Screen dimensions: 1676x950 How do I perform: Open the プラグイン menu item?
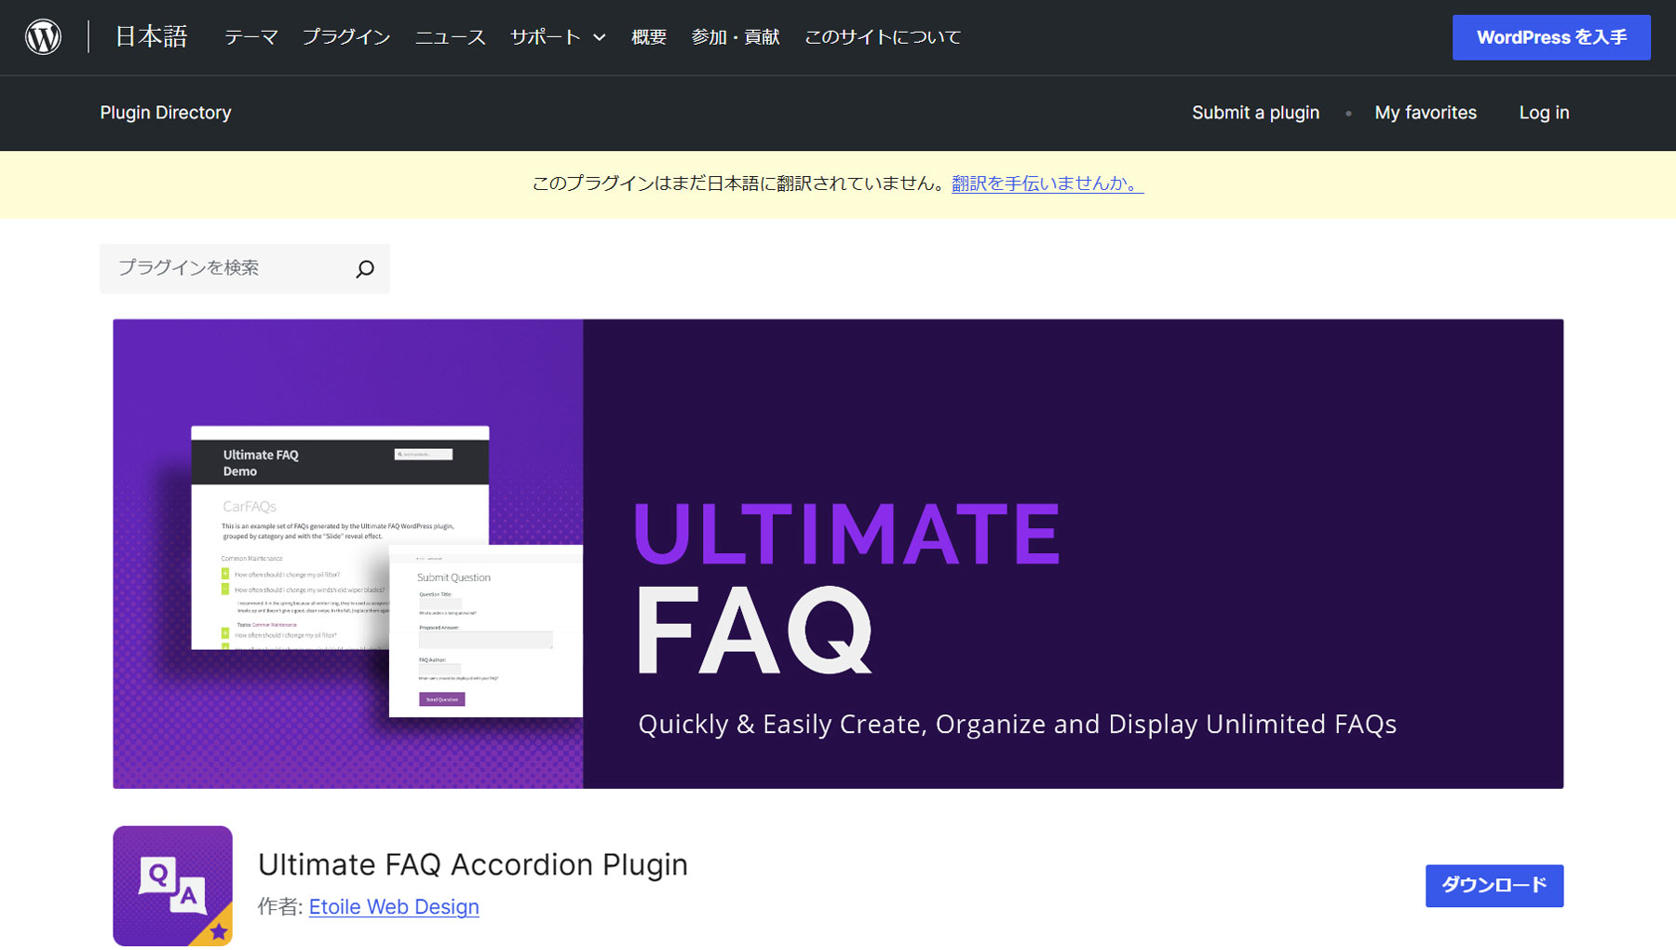point(346,37)
